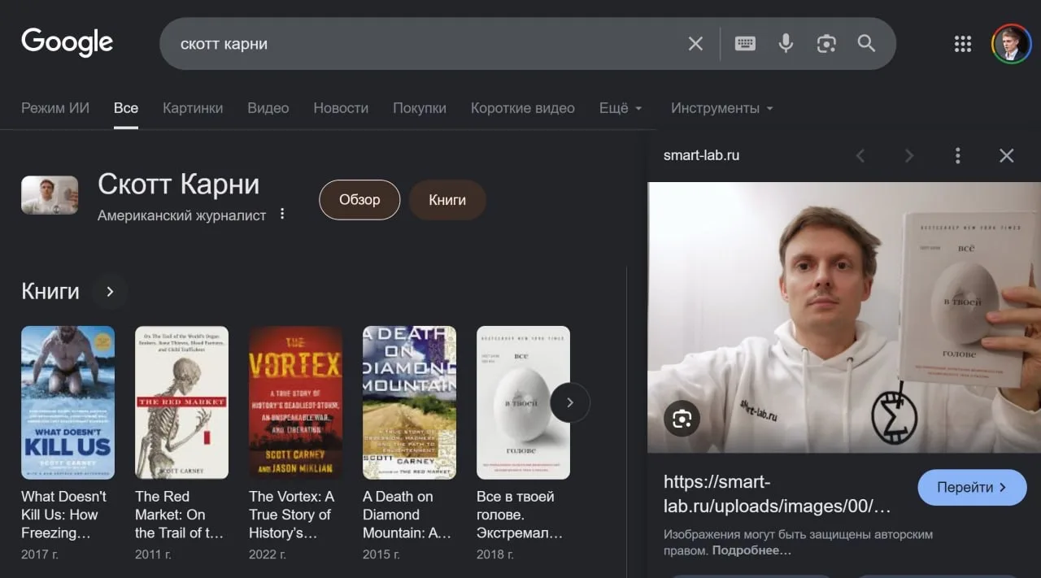Click the smart-lab.ru source label in the panel

(701, 155)
